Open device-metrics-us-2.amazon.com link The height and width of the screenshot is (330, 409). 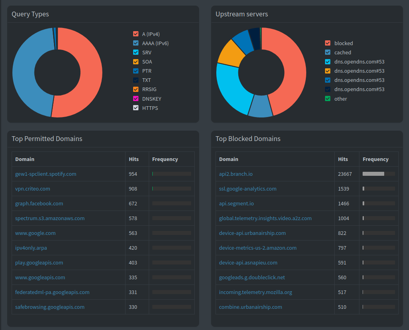click(x=258, y=248)
